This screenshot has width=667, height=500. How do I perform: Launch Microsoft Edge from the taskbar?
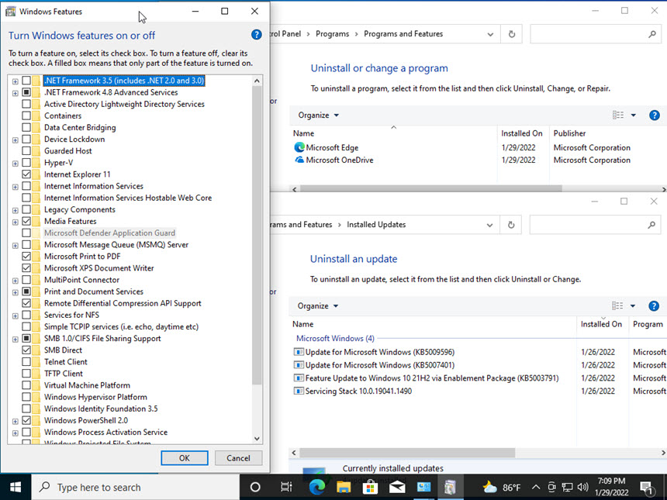point(316,488)
